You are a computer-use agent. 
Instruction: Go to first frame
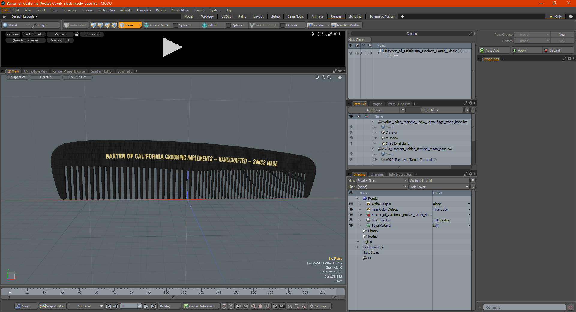109,306
